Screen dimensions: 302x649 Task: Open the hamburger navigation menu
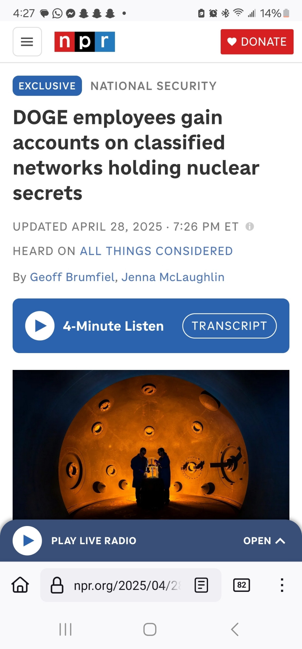pyautogui.click(x=27, y=42)
